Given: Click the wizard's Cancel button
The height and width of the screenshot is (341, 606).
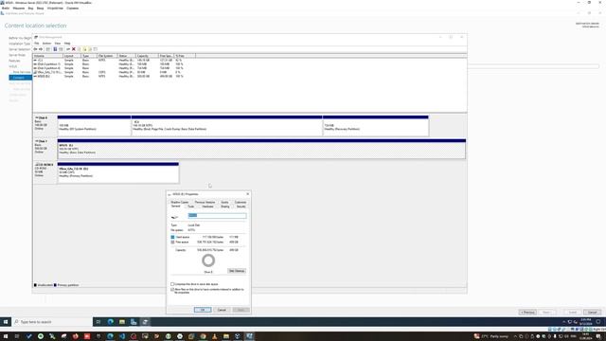Looking at the screenshot, I should click(x=593, y=312).
